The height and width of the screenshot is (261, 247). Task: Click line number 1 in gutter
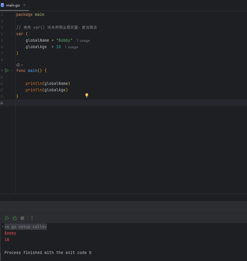2,14
